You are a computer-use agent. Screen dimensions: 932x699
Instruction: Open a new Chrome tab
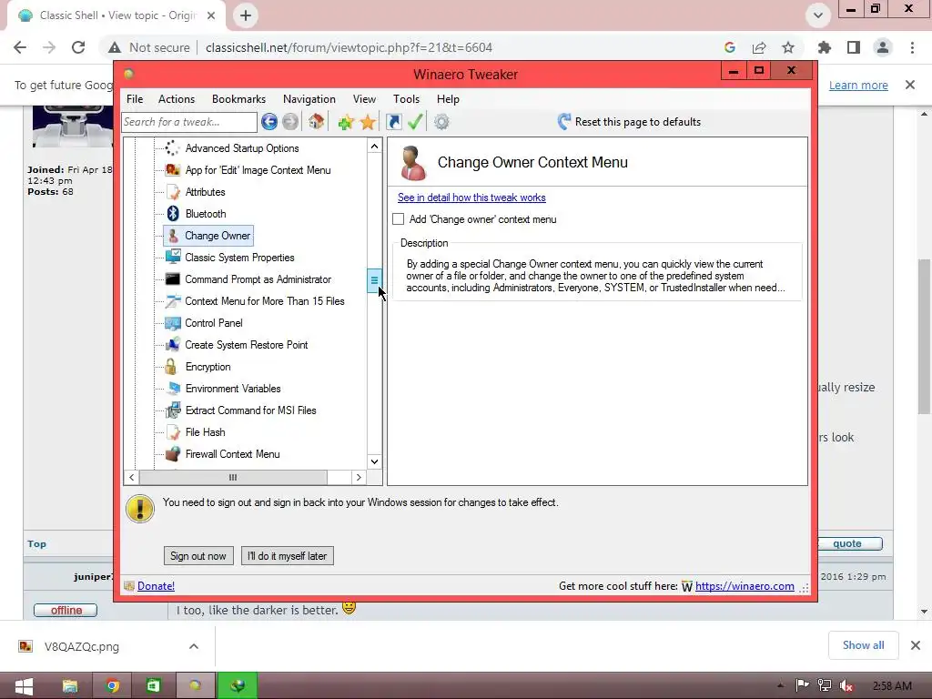pyautogui.click(x=246, y=15)
